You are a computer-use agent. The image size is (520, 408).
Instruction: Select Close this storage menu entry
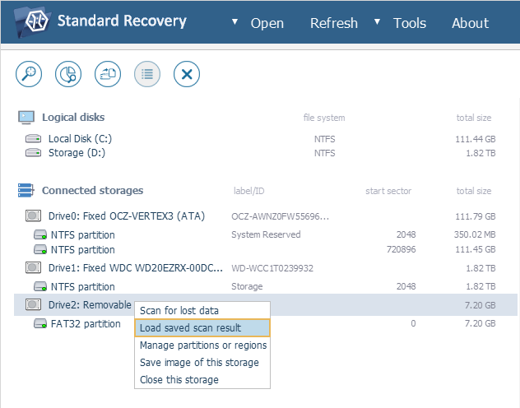coord(179,379)
